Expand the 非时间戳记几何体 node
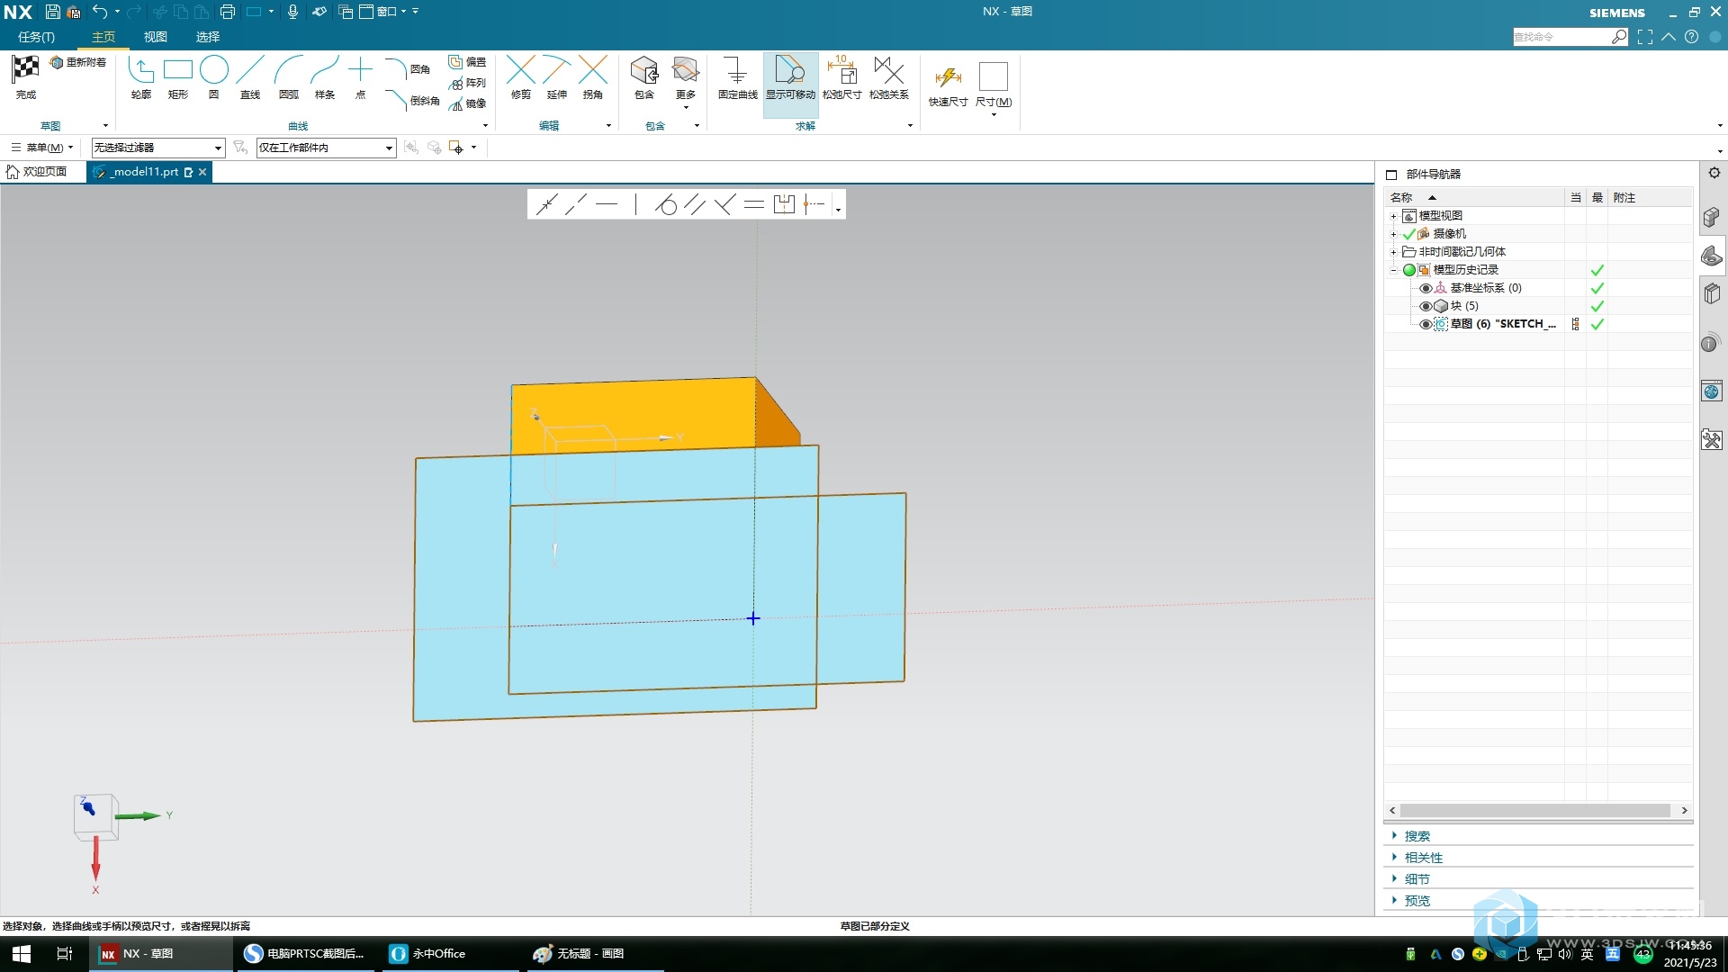The image size is (1728, 972). coord(1397,250)
